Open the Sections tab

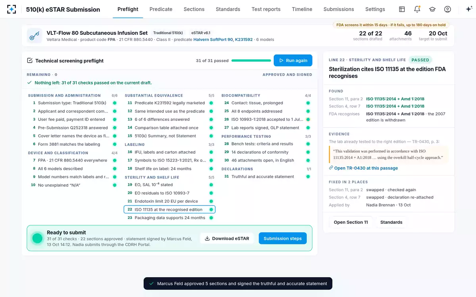[194, 9]
